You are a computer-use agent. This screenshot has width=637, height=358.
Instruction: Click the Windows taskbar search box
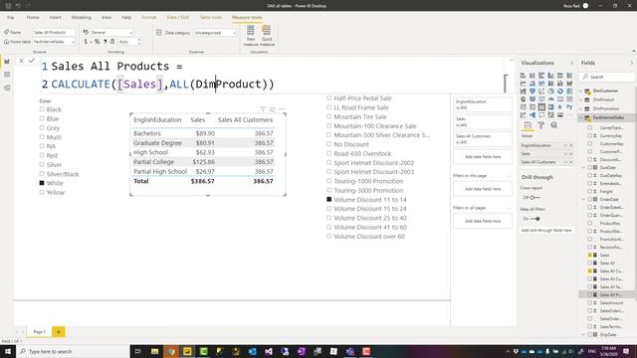point(73,351)
